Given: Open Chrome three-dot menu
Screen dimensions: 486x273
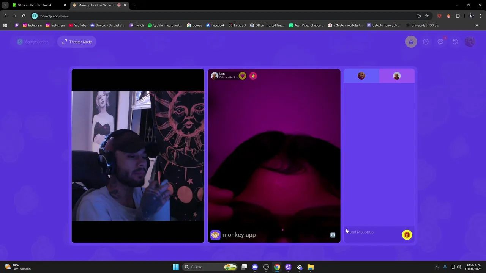Looking at the screenshot, I should click(481, 16).
